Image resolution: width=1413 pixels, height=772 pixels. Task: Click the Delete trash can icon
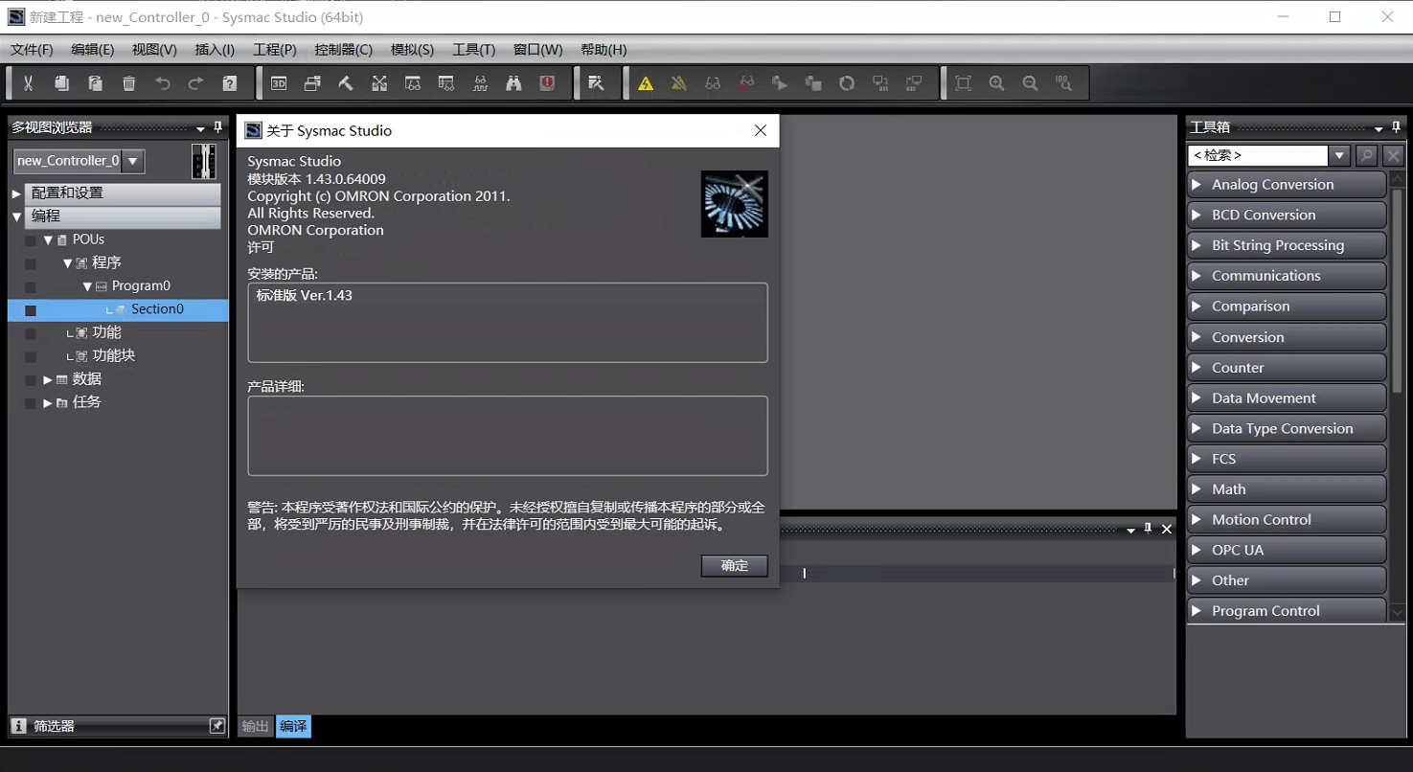[128, 83]
